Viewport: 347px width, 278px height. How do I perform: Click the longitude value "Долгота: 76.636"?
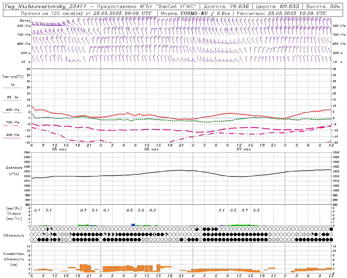(226, 7)
